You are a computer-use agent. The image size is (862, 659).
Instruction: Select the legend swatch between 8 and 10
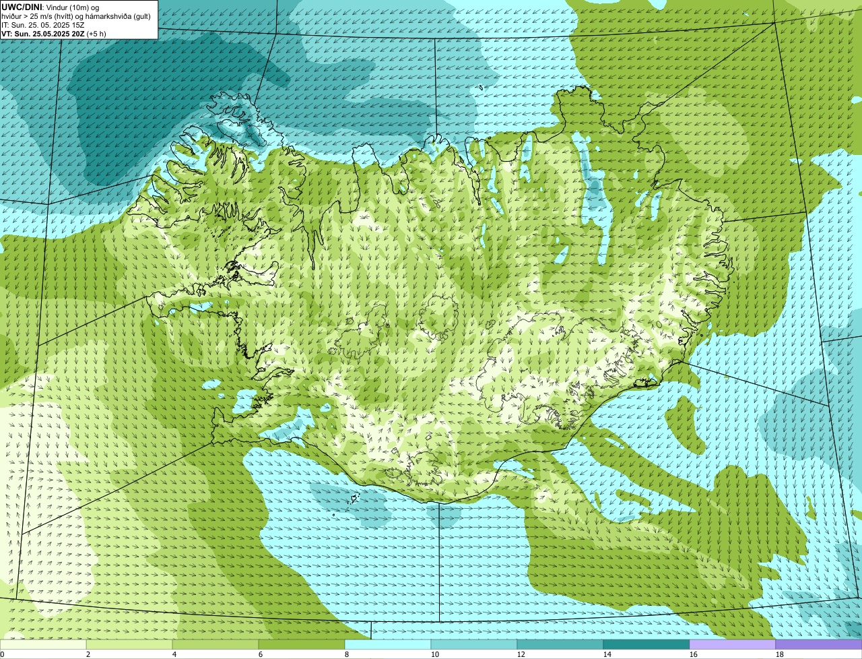[388, 645]
